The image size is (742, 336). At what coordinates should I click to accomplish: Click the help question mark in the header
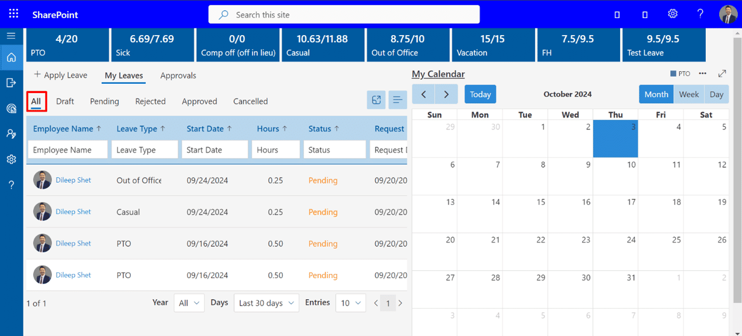click(700, 14)
